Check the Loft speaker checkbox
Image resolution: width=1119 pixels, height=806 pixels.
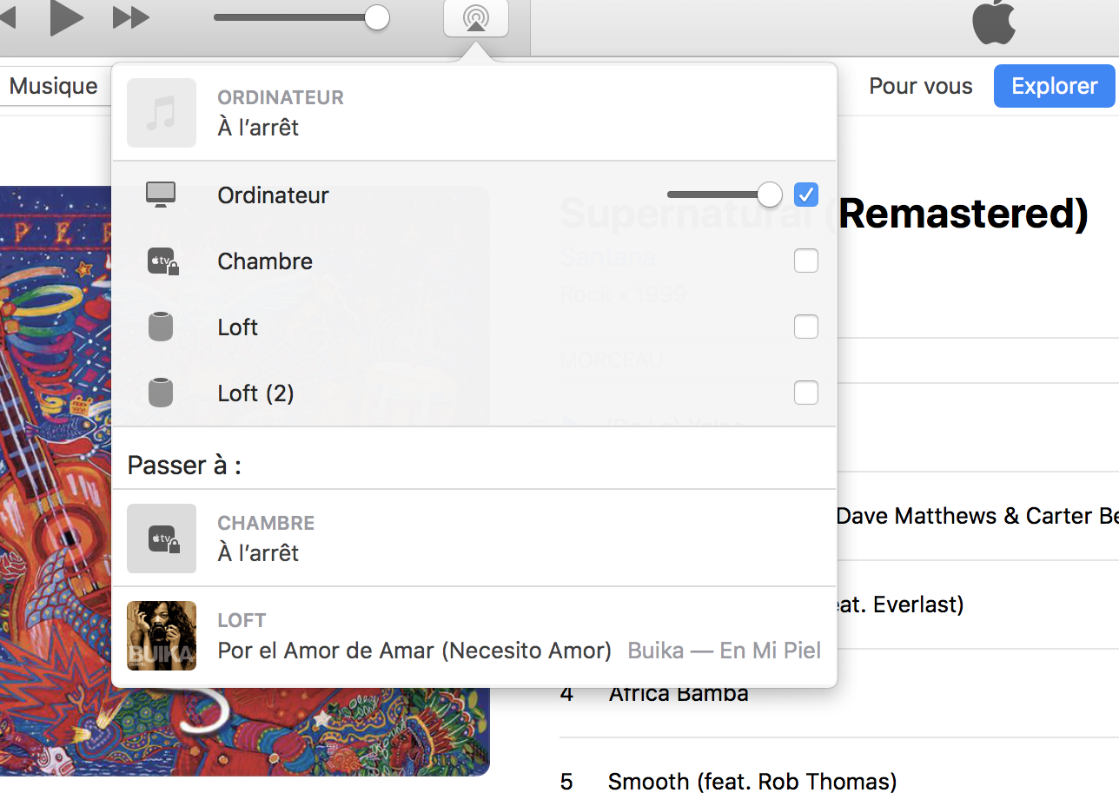806,327
